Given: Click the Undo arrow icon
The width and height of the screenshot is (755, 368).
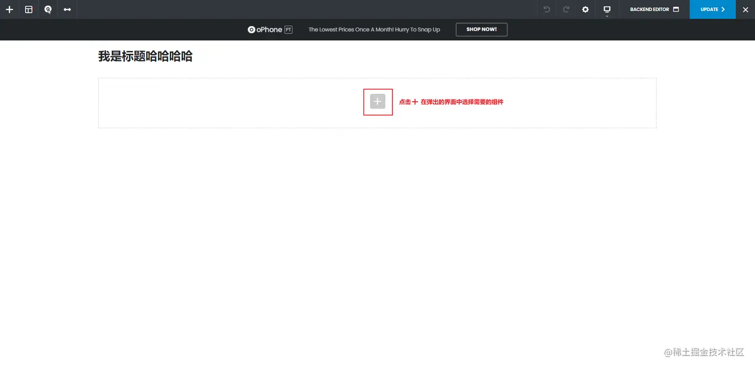Looking at the screenshot, I should point(547,9).
